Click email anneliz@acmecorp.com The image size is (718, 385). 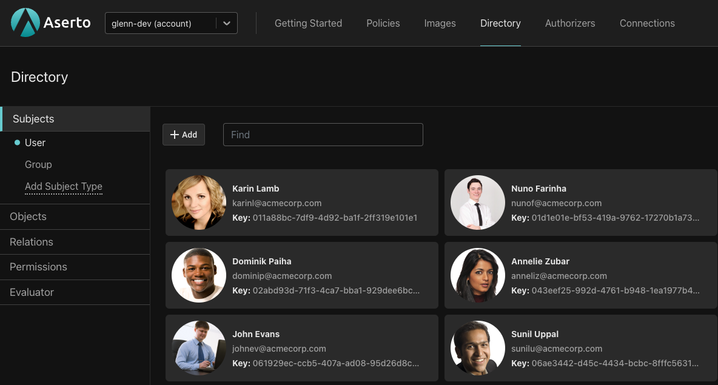(559, 276)
